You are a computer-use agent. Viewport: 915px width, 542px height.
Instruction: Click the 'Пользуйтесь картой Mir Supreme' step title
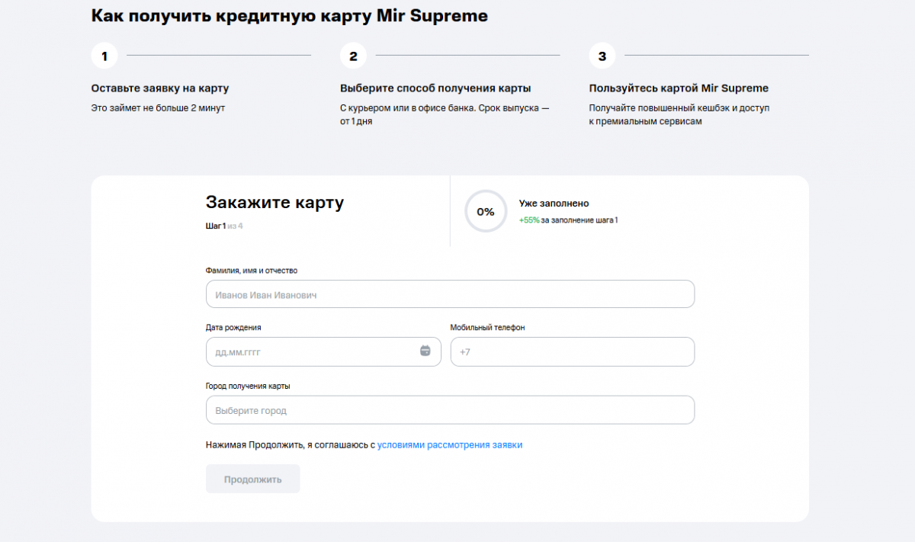click(679, 88)
